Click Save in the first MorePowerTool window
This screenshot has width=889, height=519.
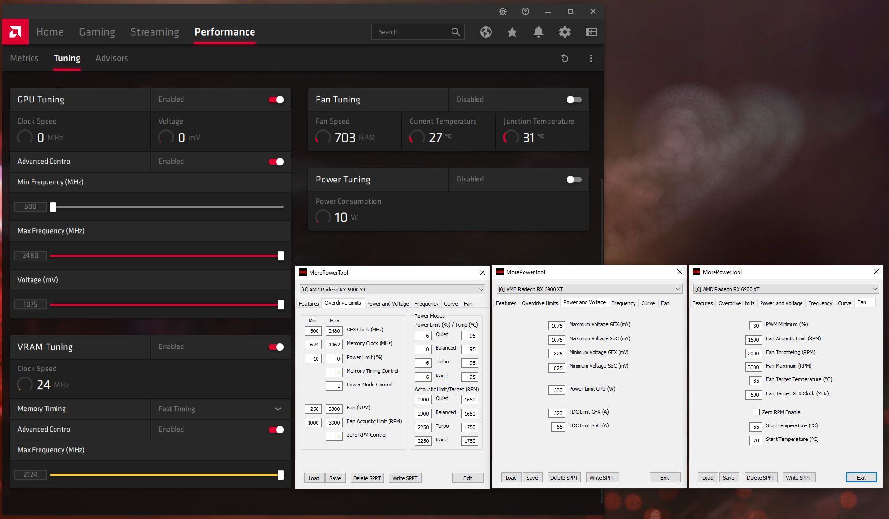[335, 478]
